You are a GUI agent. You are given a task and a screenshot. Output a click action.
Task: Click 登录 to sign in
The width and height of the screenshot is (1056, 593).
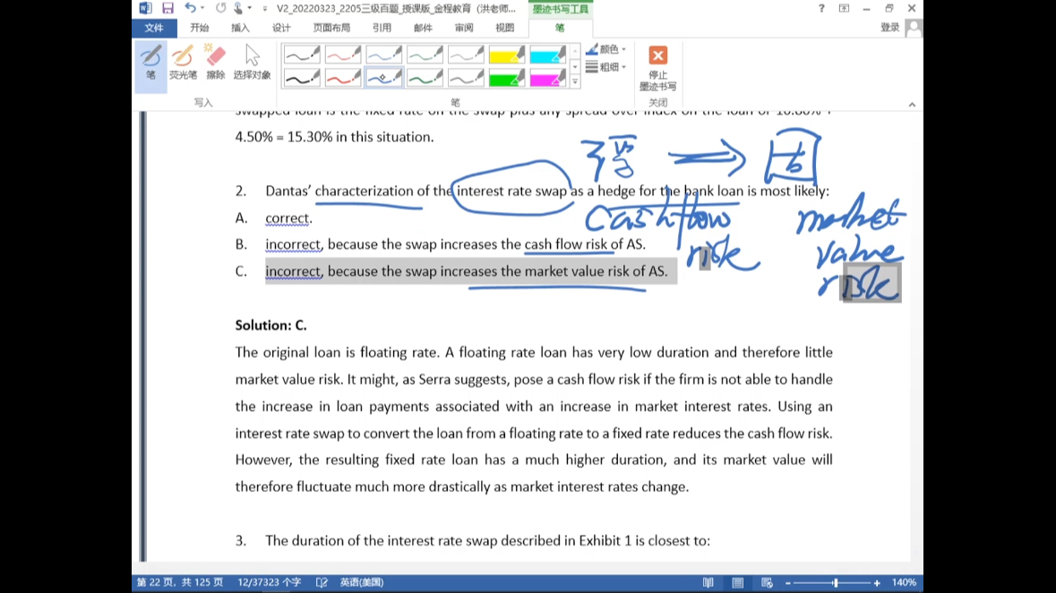coord(889,28)
